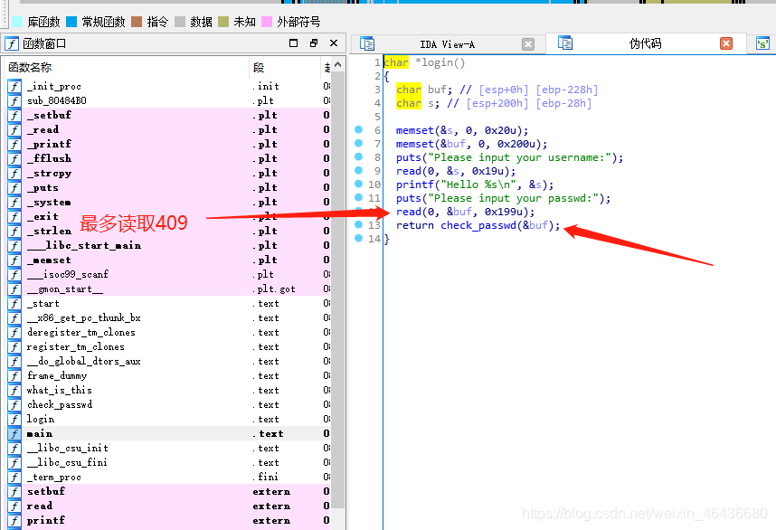Click function icon beside ___isoc99_scanf
Screen dimensions: 776x530
(x=14, y=274)
